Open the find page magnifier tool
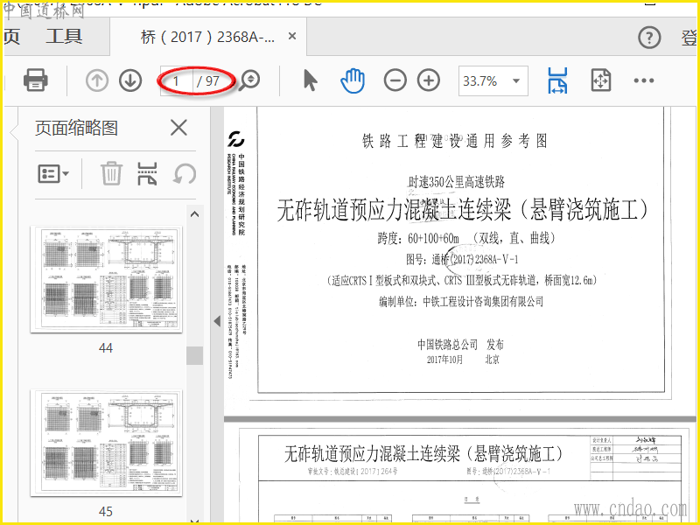700x525 pixels. 249,80
